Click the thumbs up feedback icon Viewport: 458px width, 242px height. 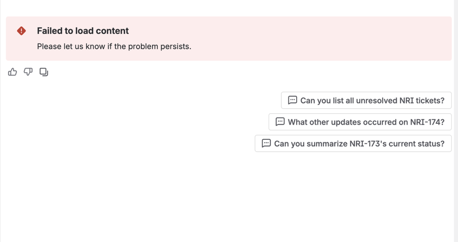pos(12,72)
